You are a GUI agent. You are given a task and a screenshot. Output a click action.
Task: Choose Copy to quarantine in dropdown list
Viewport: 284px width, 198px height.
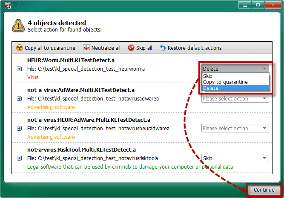coord(235,82)
